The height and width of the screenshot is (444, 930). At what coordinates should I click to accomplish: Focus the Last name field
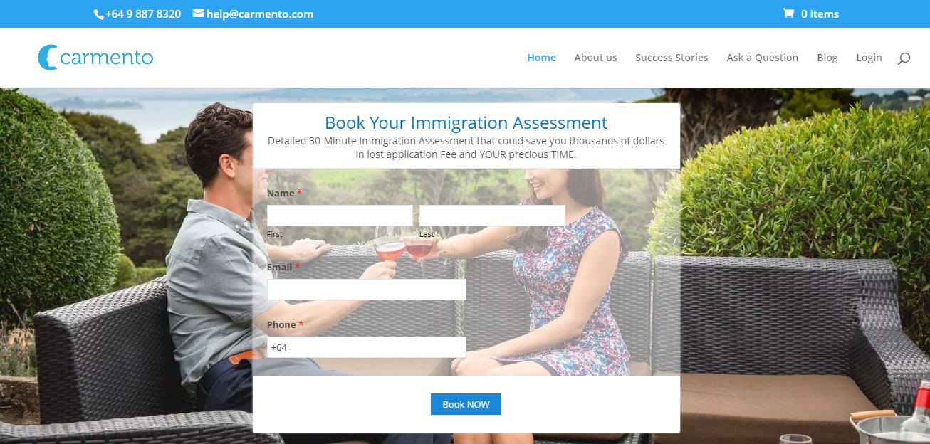point(492,216)
